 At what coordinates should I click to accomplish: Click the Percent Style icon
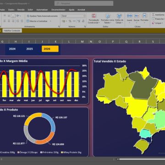[70, 21]
